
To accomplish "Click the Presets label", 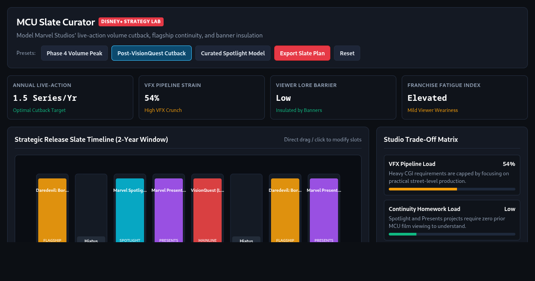I will [x=26, y=53].
